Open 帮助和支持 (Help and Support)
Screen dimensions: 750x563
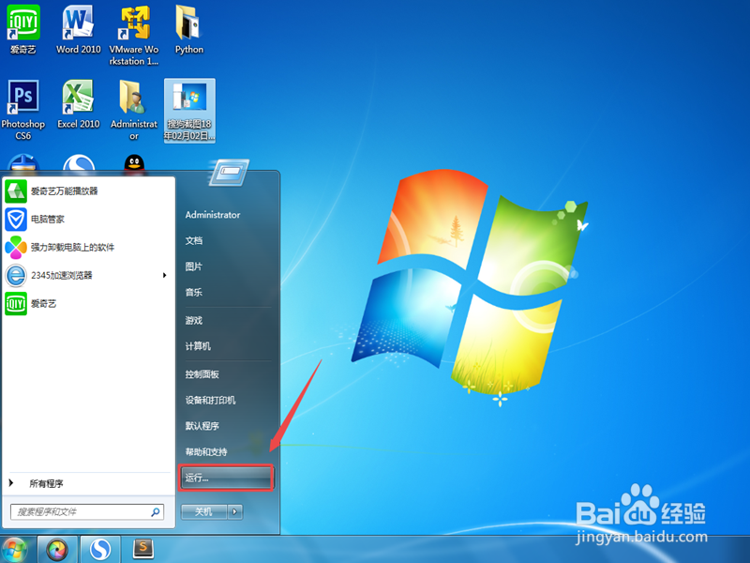point(206,452)
